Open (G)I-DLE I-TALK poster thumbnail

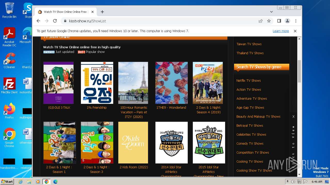coord(59,83)
